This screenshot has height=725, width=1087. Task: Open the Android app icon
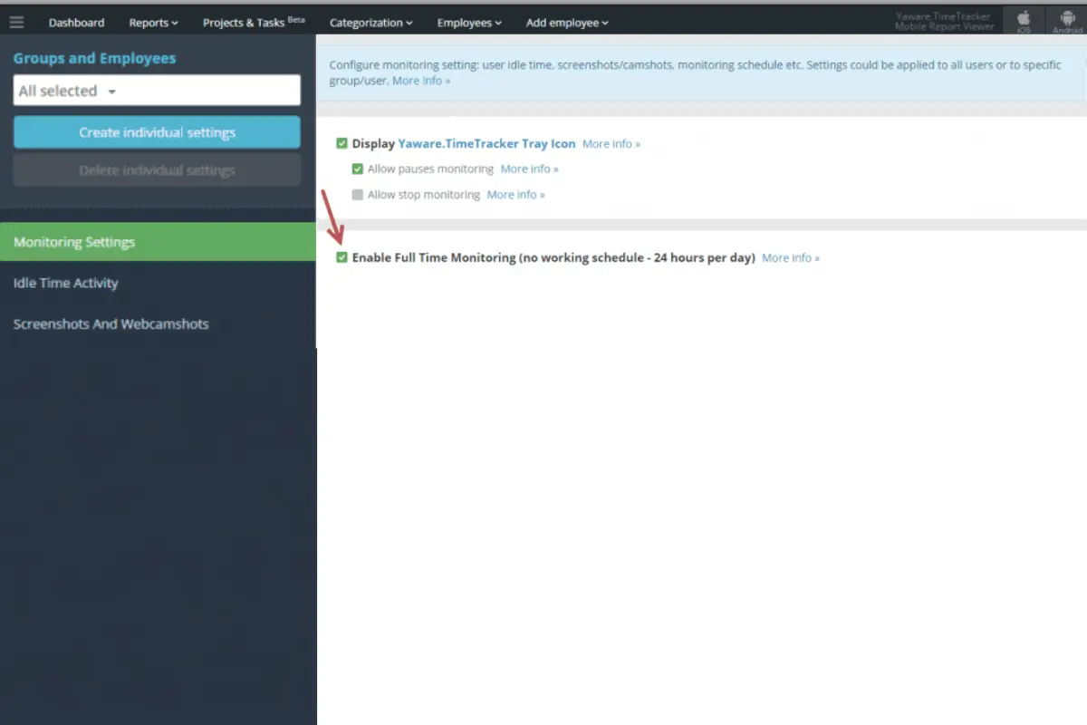click(x=1066, y=21)
